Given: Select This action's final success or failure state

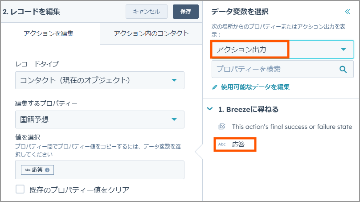Looking at the screenshot, I should click(x=292, y=127).
